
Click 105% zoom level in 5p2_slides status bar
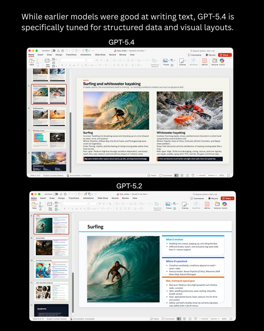click(x=224, y=319)
